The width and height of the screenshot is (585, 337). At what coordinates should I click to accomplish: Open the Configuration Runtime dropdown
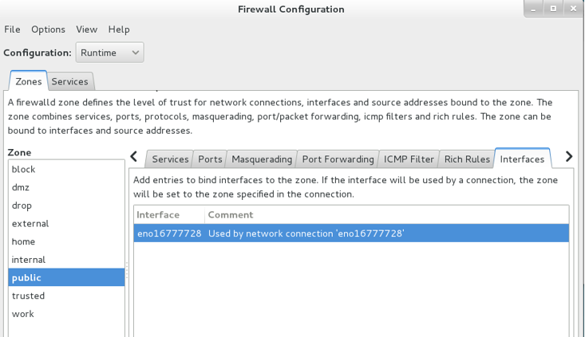[109, 53]
